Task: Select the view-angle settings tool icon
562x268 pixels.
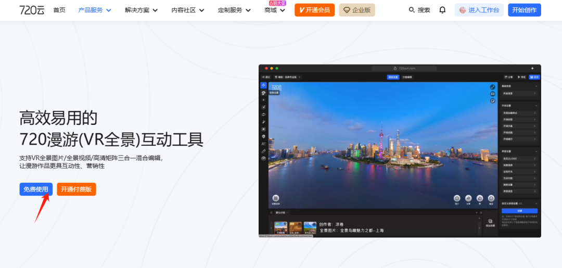Action: [x=263, y=93]
